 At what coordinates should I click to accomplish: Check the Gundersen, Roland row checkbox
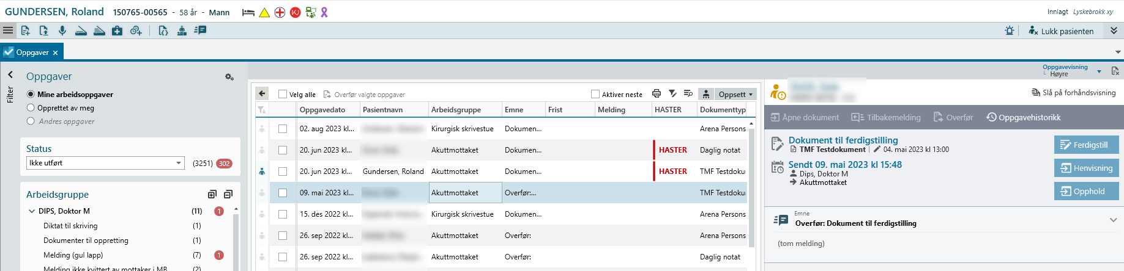[283, 172]
